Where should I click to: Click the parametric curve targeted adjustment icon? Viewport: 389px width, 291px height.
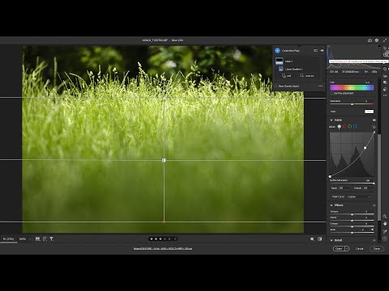pos(374,127)
